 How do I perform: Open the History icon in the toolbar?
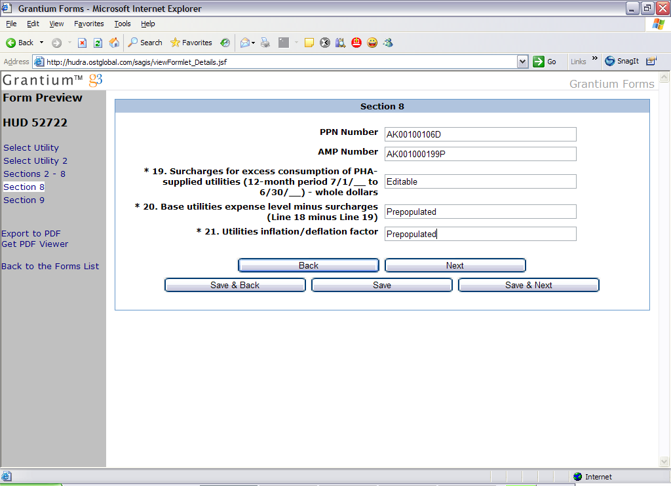[225, 43]
